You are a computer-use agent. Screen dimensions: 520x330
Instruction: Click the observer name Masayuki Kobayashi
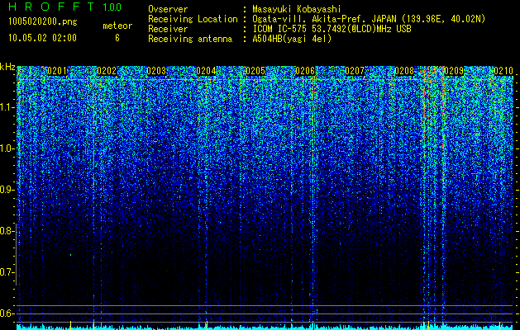tap(297, 10)
